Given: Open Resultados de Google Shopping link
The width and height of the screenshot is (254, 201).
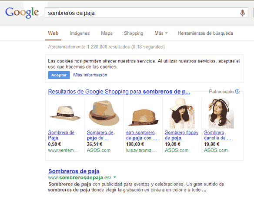Looking at the screenshot, I should (119, 92).
